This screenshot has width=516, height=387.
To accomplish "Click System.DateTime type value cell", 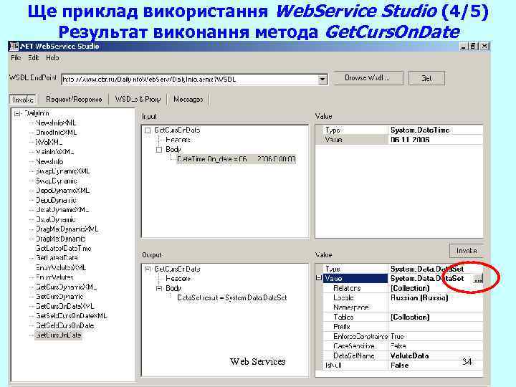I will 436,130.
